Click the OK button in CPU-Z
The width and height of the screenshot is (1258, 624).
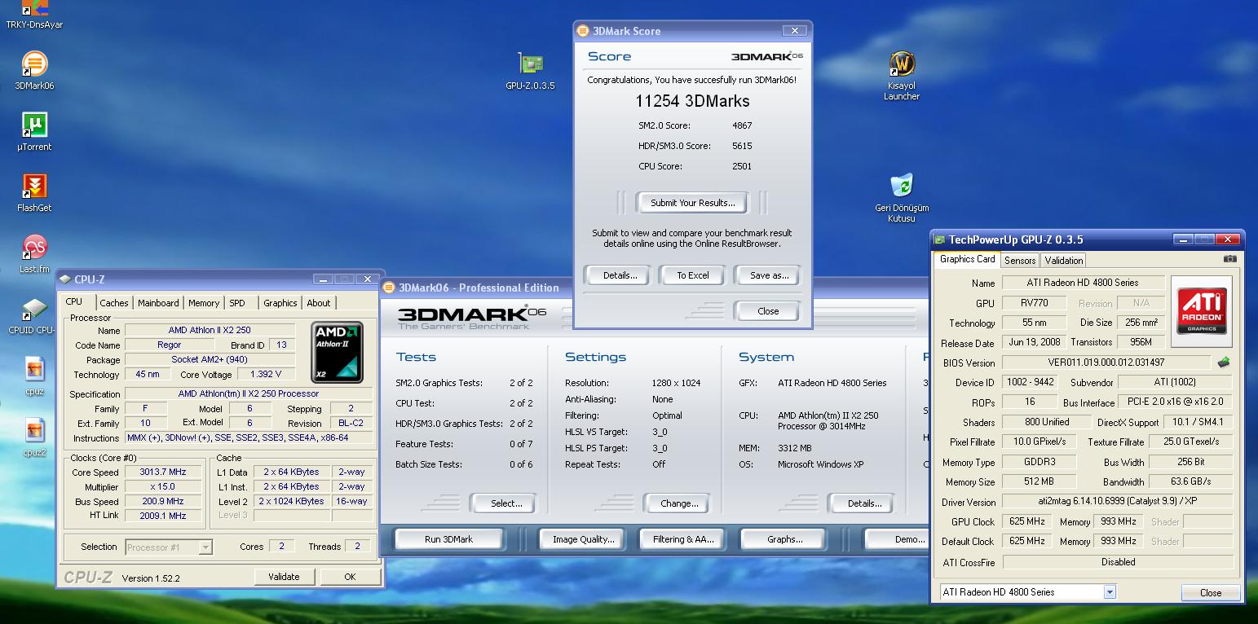pos(350,577)
